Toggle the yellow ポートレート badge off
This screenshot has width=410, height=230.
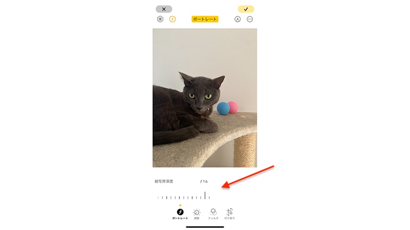coord(205,19)
